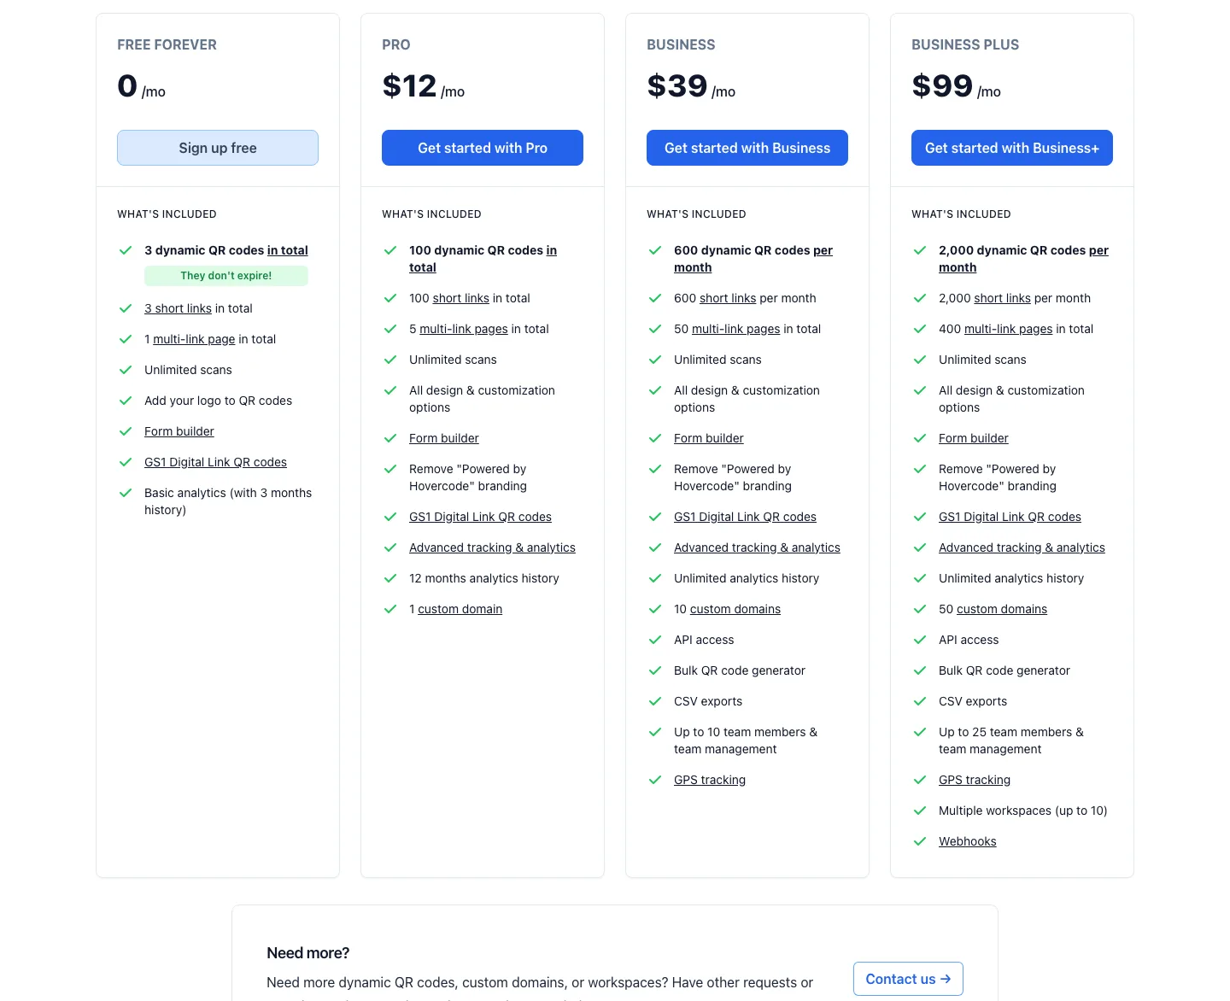This screenshot has height=1001, width=1230.
Task: Select Get started with Business button
Action: coord(747,148)
